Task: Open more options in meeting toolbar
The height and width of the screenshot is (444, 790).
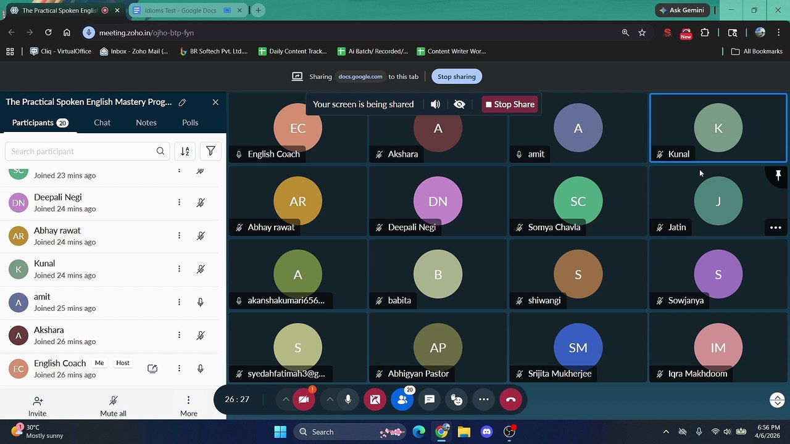Action: tap(484, 400)
